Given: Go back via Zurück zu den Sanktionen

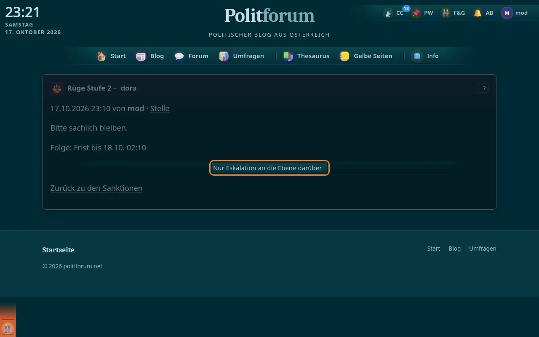Looking at the screenshot, I should click(96, 188).
